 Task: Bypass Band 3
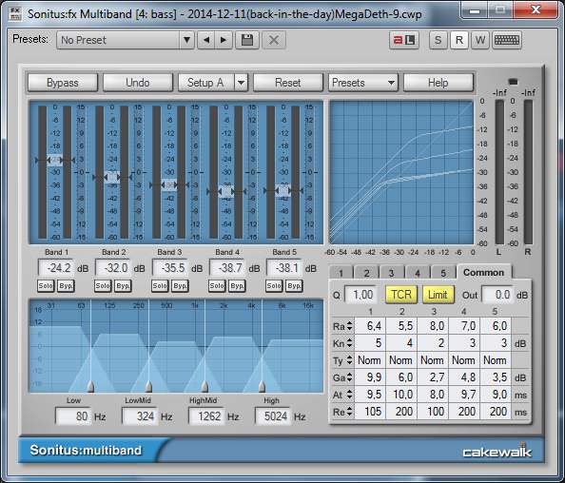(x=180, y=286)
